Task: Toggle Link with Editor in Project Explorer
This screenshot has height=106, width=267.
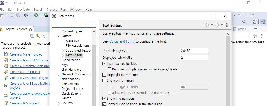Action: 38,36
